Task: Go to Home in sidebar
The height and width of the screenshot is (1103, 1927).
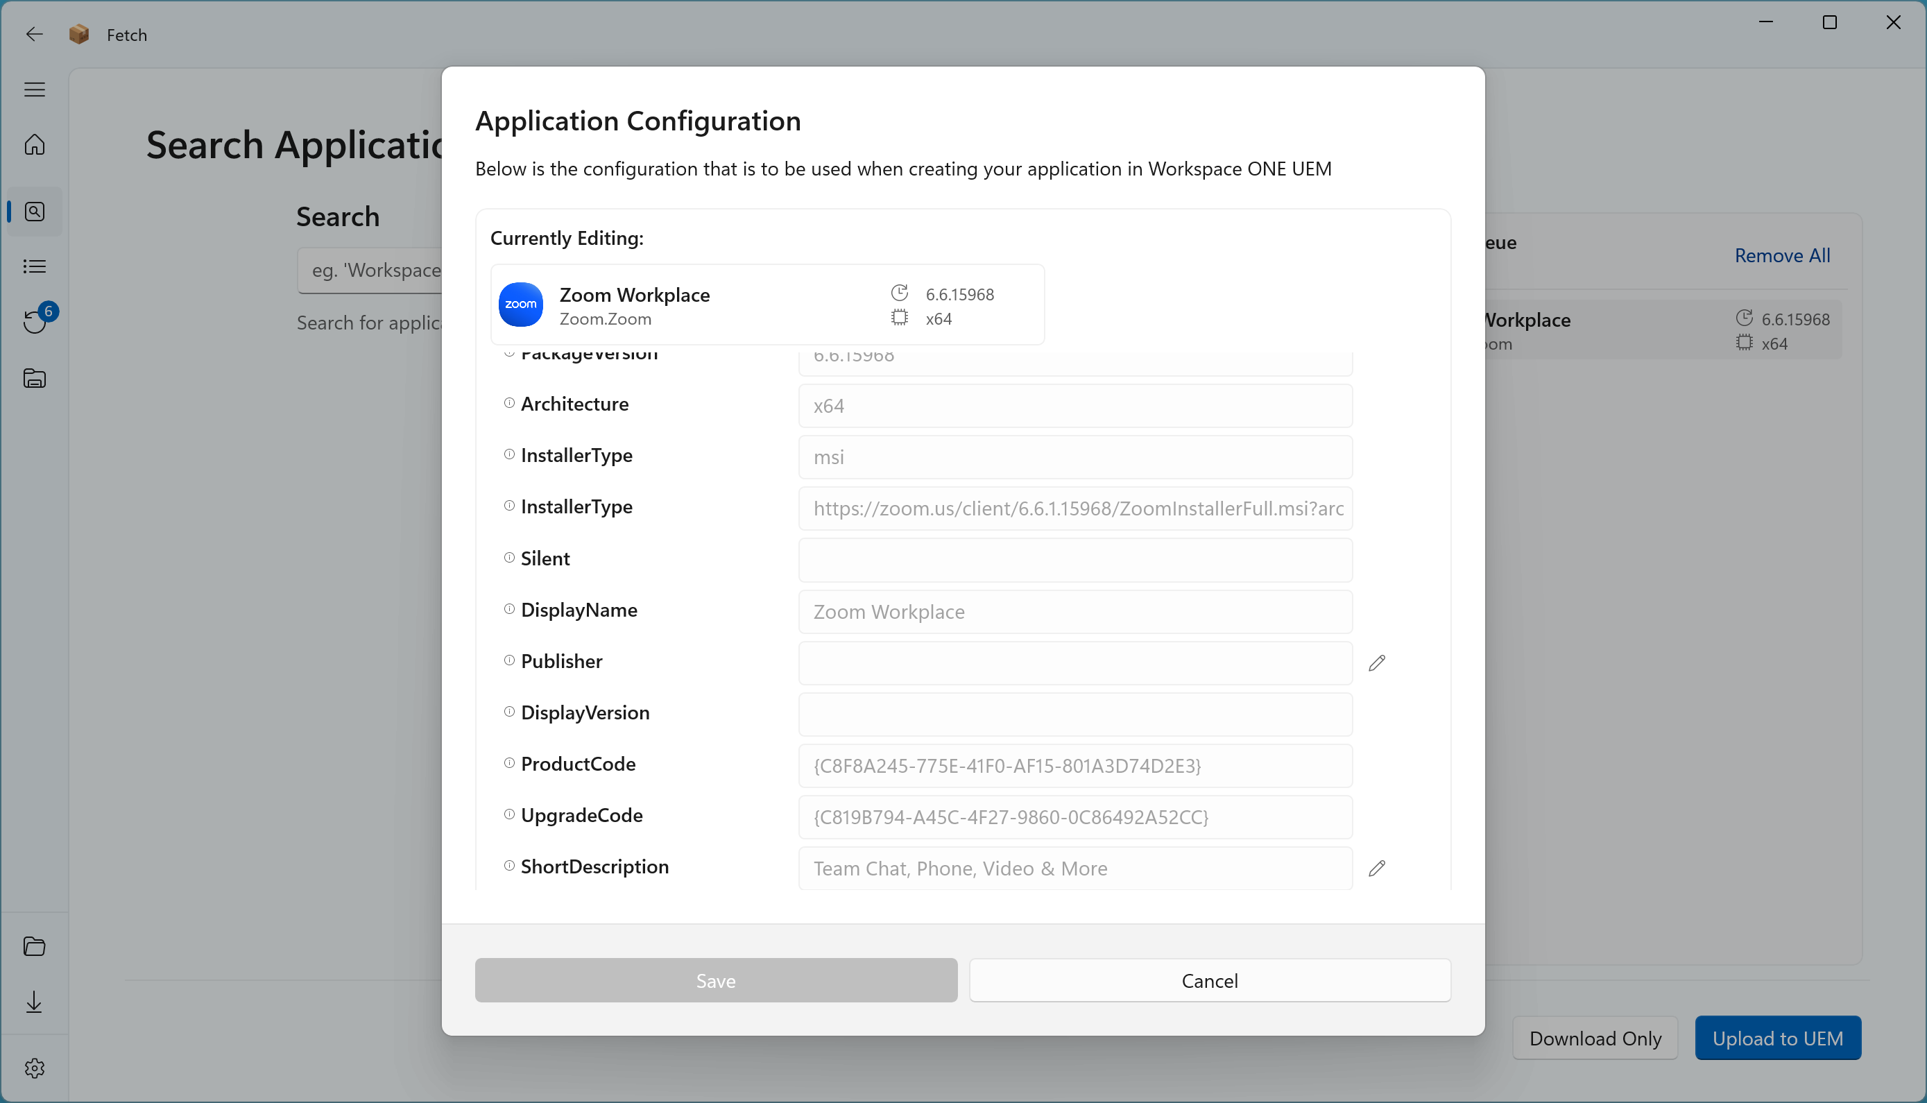Action: point(35,145)
